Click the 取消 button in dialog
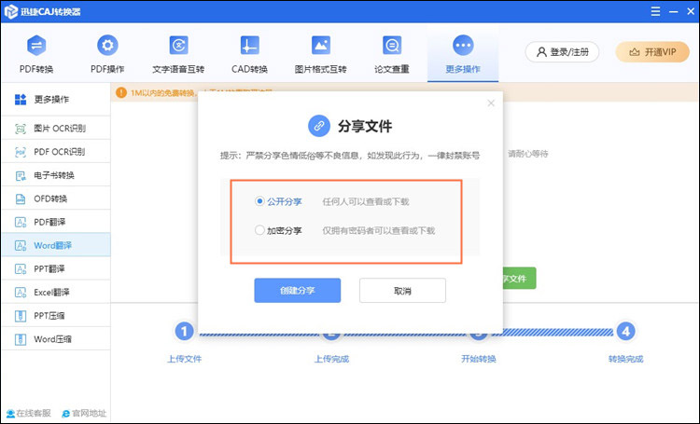This screenshot has width=700, height=424. pos(402,291)
